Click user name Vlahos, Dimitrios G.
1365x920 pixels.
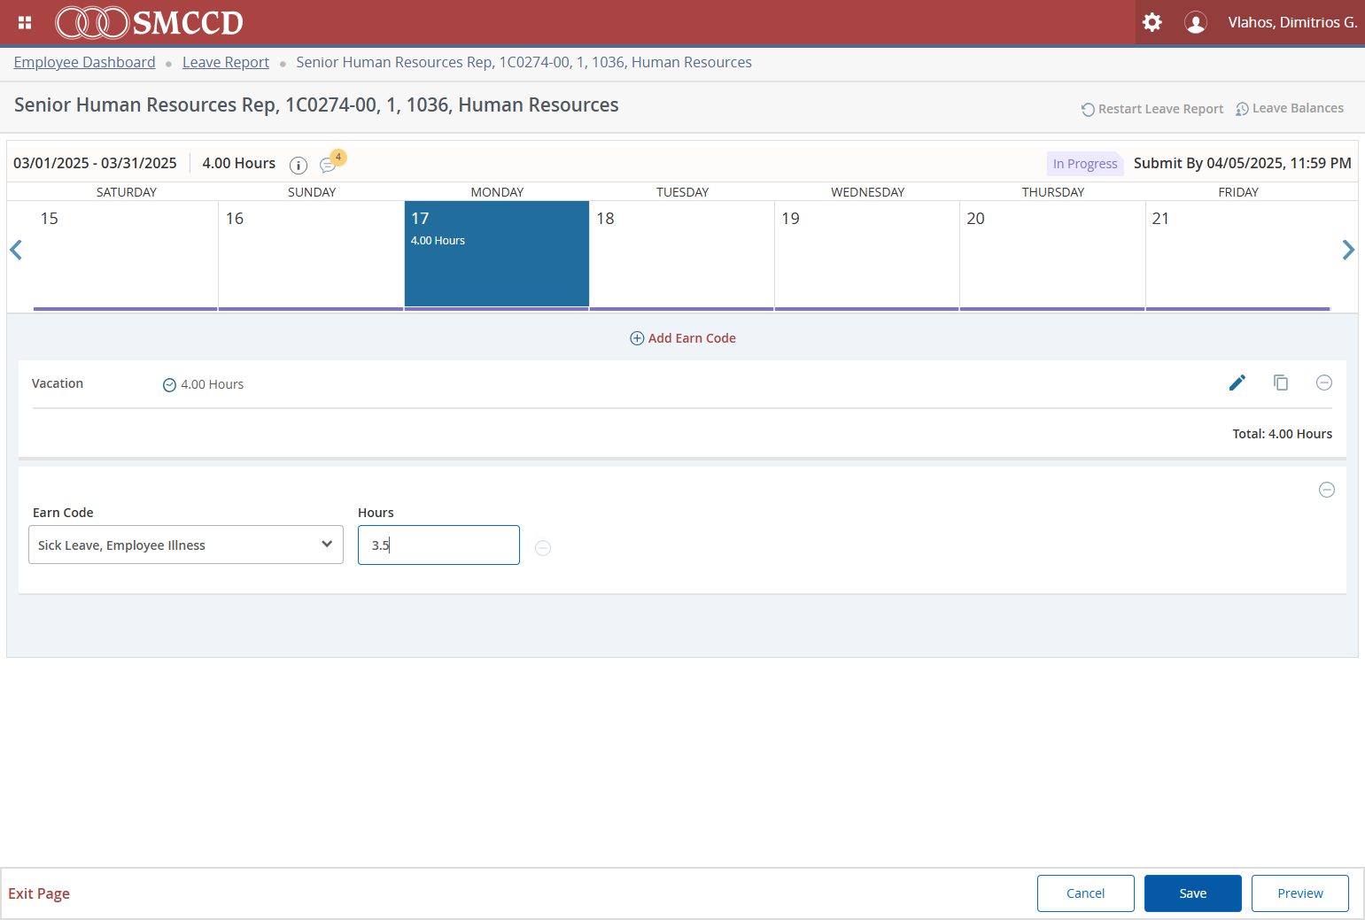coord(1292,22)
